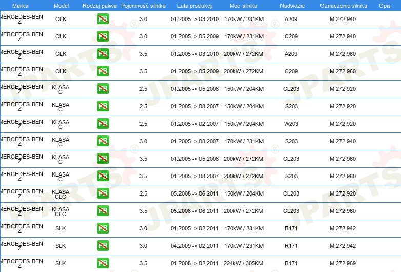Click the fuel icon for CLK C209 3.5
Image resolution: width=401 pixels, height=272 pixels.
tap(103, 71)
